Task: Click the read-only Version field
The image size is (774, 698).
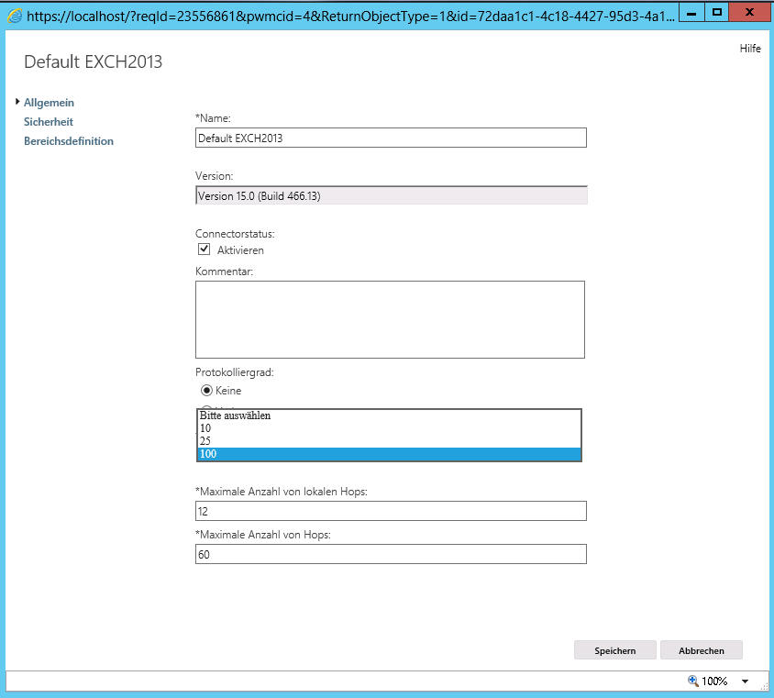Action: pos(391,195)
